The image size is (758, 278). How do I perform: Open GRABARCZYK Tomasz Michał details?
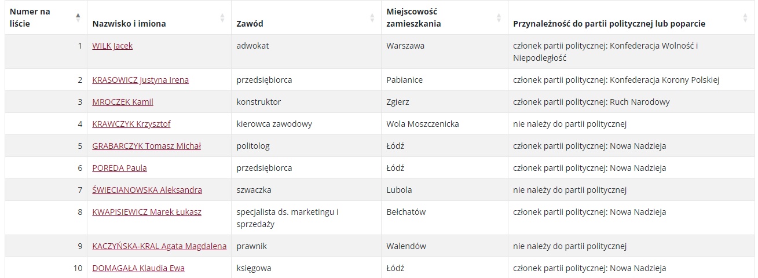tap(147, 146)
